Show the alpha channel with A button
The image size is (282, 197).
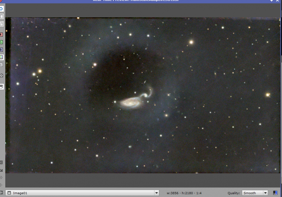coord(1,65)
